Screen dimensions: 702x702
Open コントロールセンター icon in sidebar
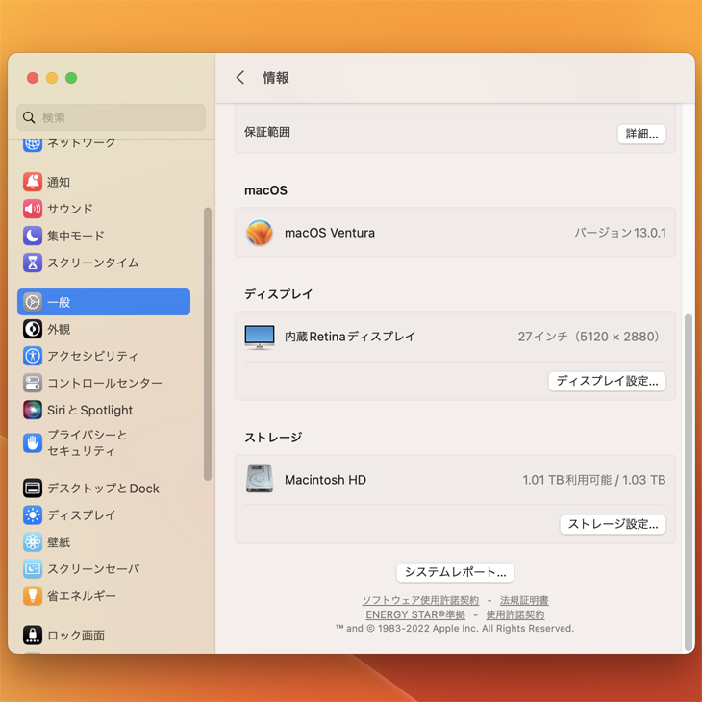tap(33, 383)
